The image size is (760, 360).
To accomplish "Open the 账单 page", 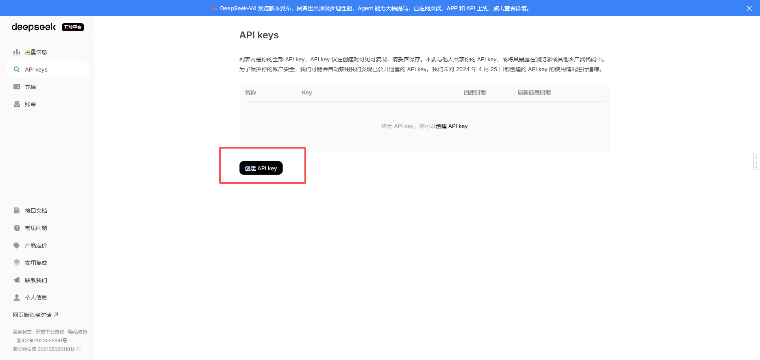I will click(47, 104).
